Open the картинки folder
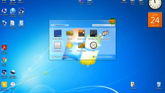165x93 pixels. tap(133, 86)
